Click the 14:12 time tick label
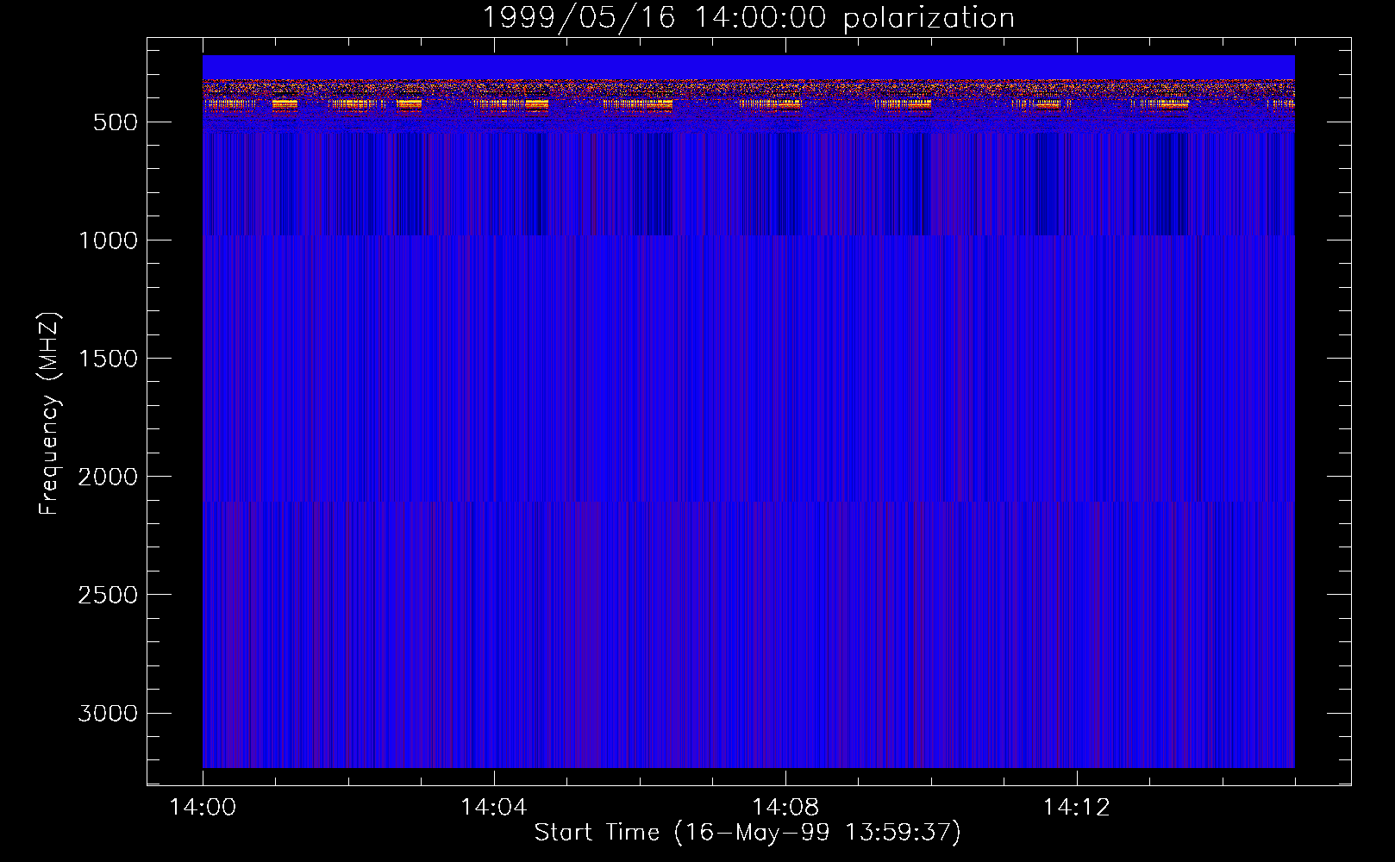Image resolution: width=1395 pixels, height=862 pixels. (1076, 808)
